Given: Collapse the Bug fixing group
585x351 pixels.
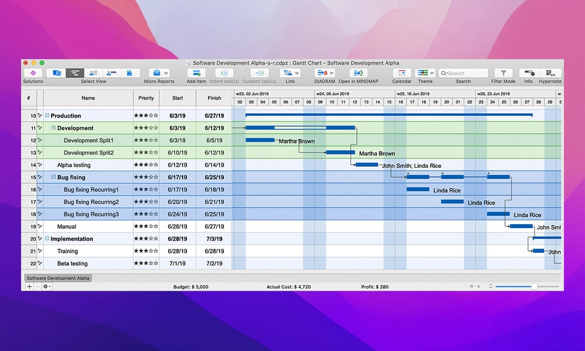Looking at the screenshot, I should pyautogui.click(x=54, y=177).
